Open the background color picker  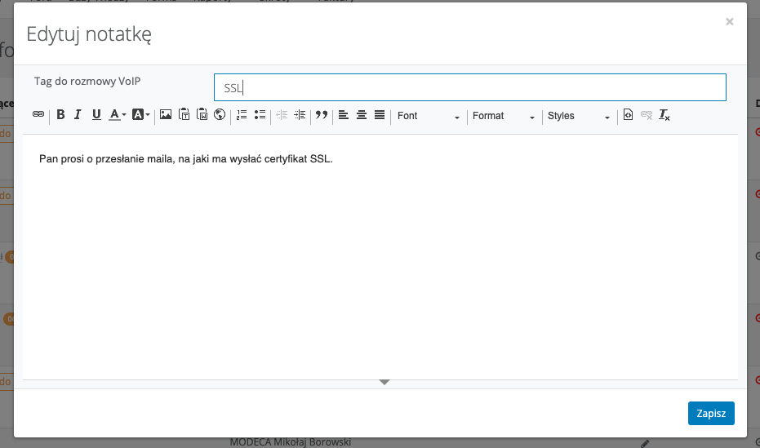[x=141, y=114]
